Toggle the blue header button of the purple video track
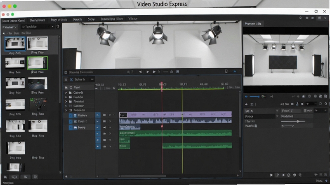330x185 pixels. coord(98,115)
